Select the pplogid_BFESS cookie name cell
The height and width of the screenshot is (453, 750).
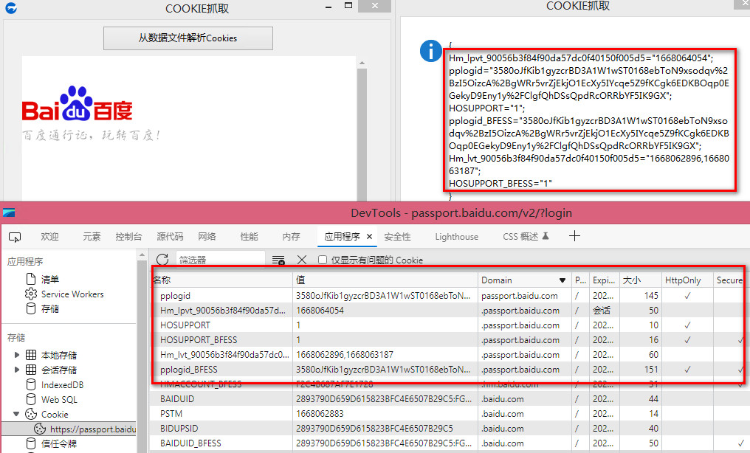(x=188, y=370)
